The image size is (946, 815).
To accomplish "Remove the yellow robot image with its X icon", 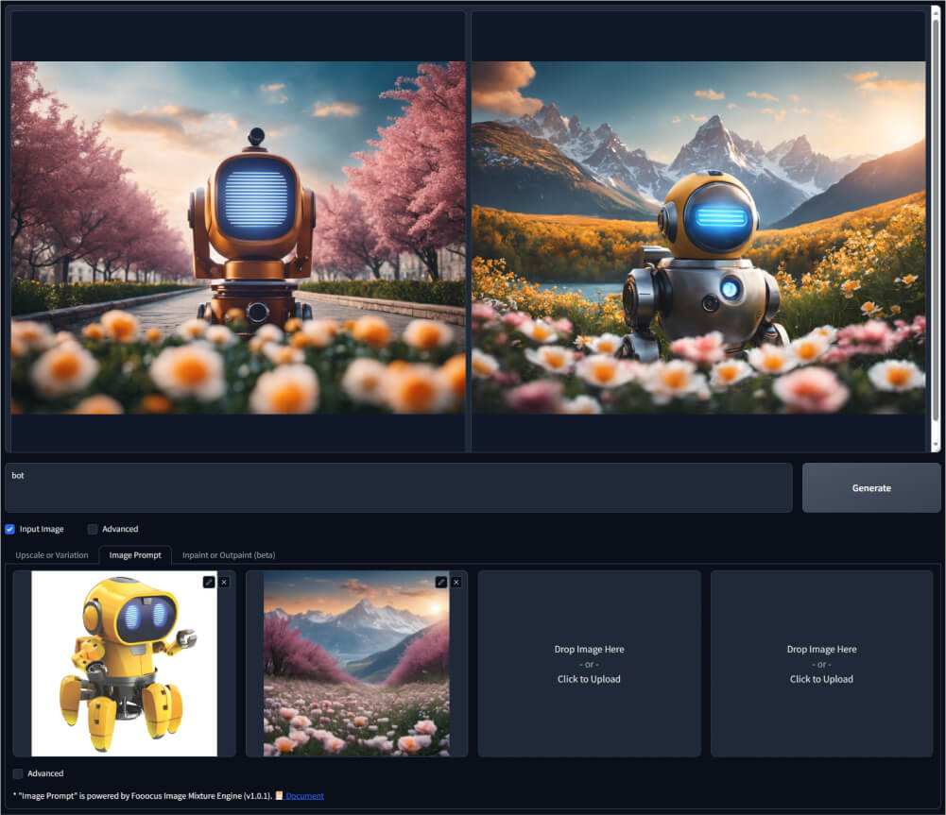I will 224,582.
